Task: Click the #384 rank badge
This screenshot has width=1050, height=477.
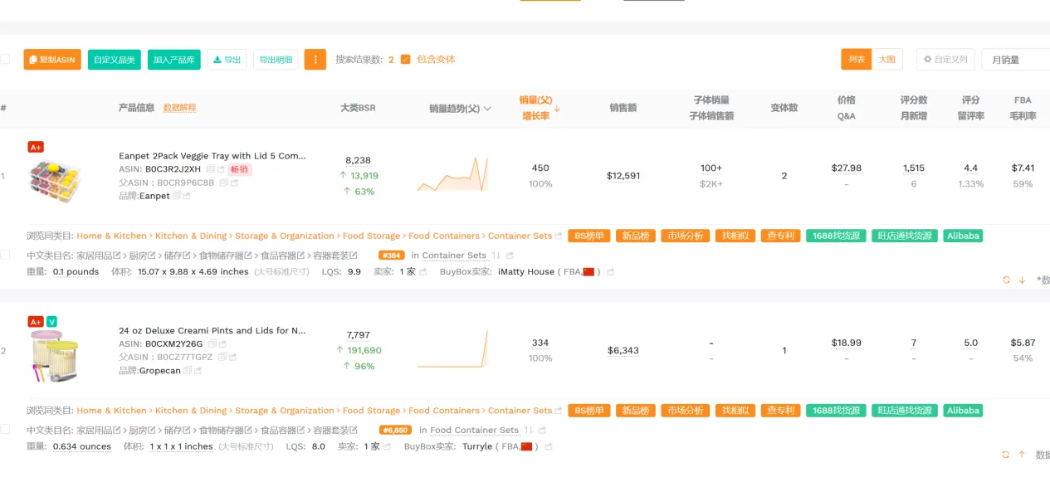Action: pos(392,256)
